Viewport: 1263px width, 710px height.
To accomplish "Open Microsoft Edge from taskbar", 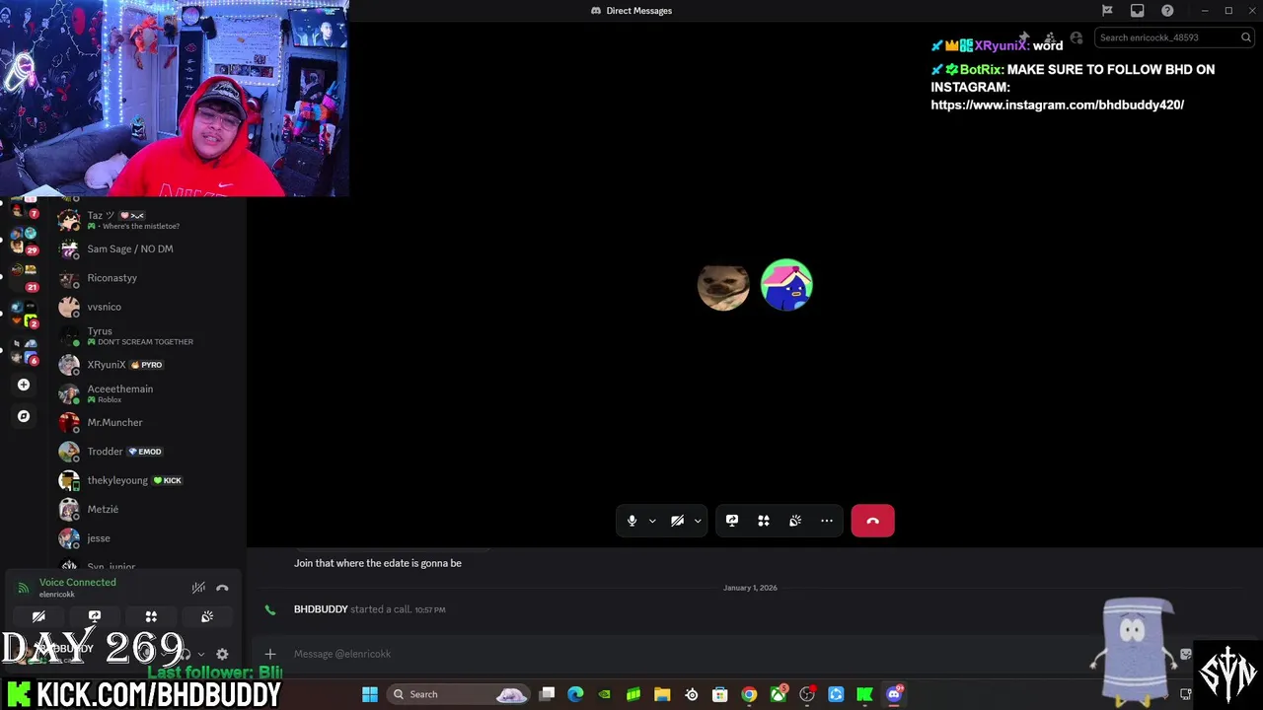I will pyautogui.click(x=575, y=694).
